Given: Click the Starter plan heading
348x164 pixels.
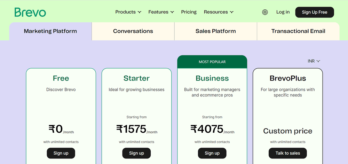Looking at the screenshot, I should [136, 78].
